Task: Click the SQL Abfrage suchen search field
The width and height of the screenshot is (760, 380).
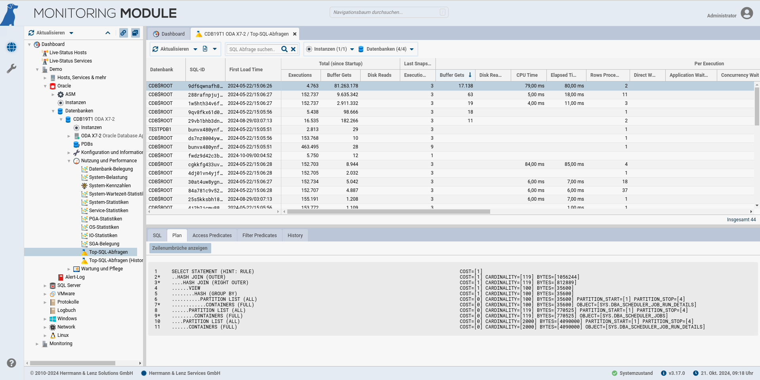Action: click(x=253, y=49)
